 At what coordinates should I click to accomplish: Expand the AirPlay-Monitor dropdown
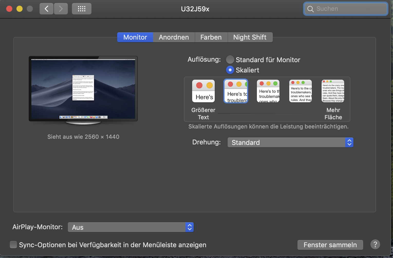(130, 227)
